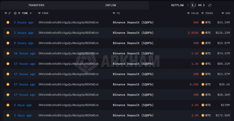Open the VALUE column filter icon

tap(188, 13)
